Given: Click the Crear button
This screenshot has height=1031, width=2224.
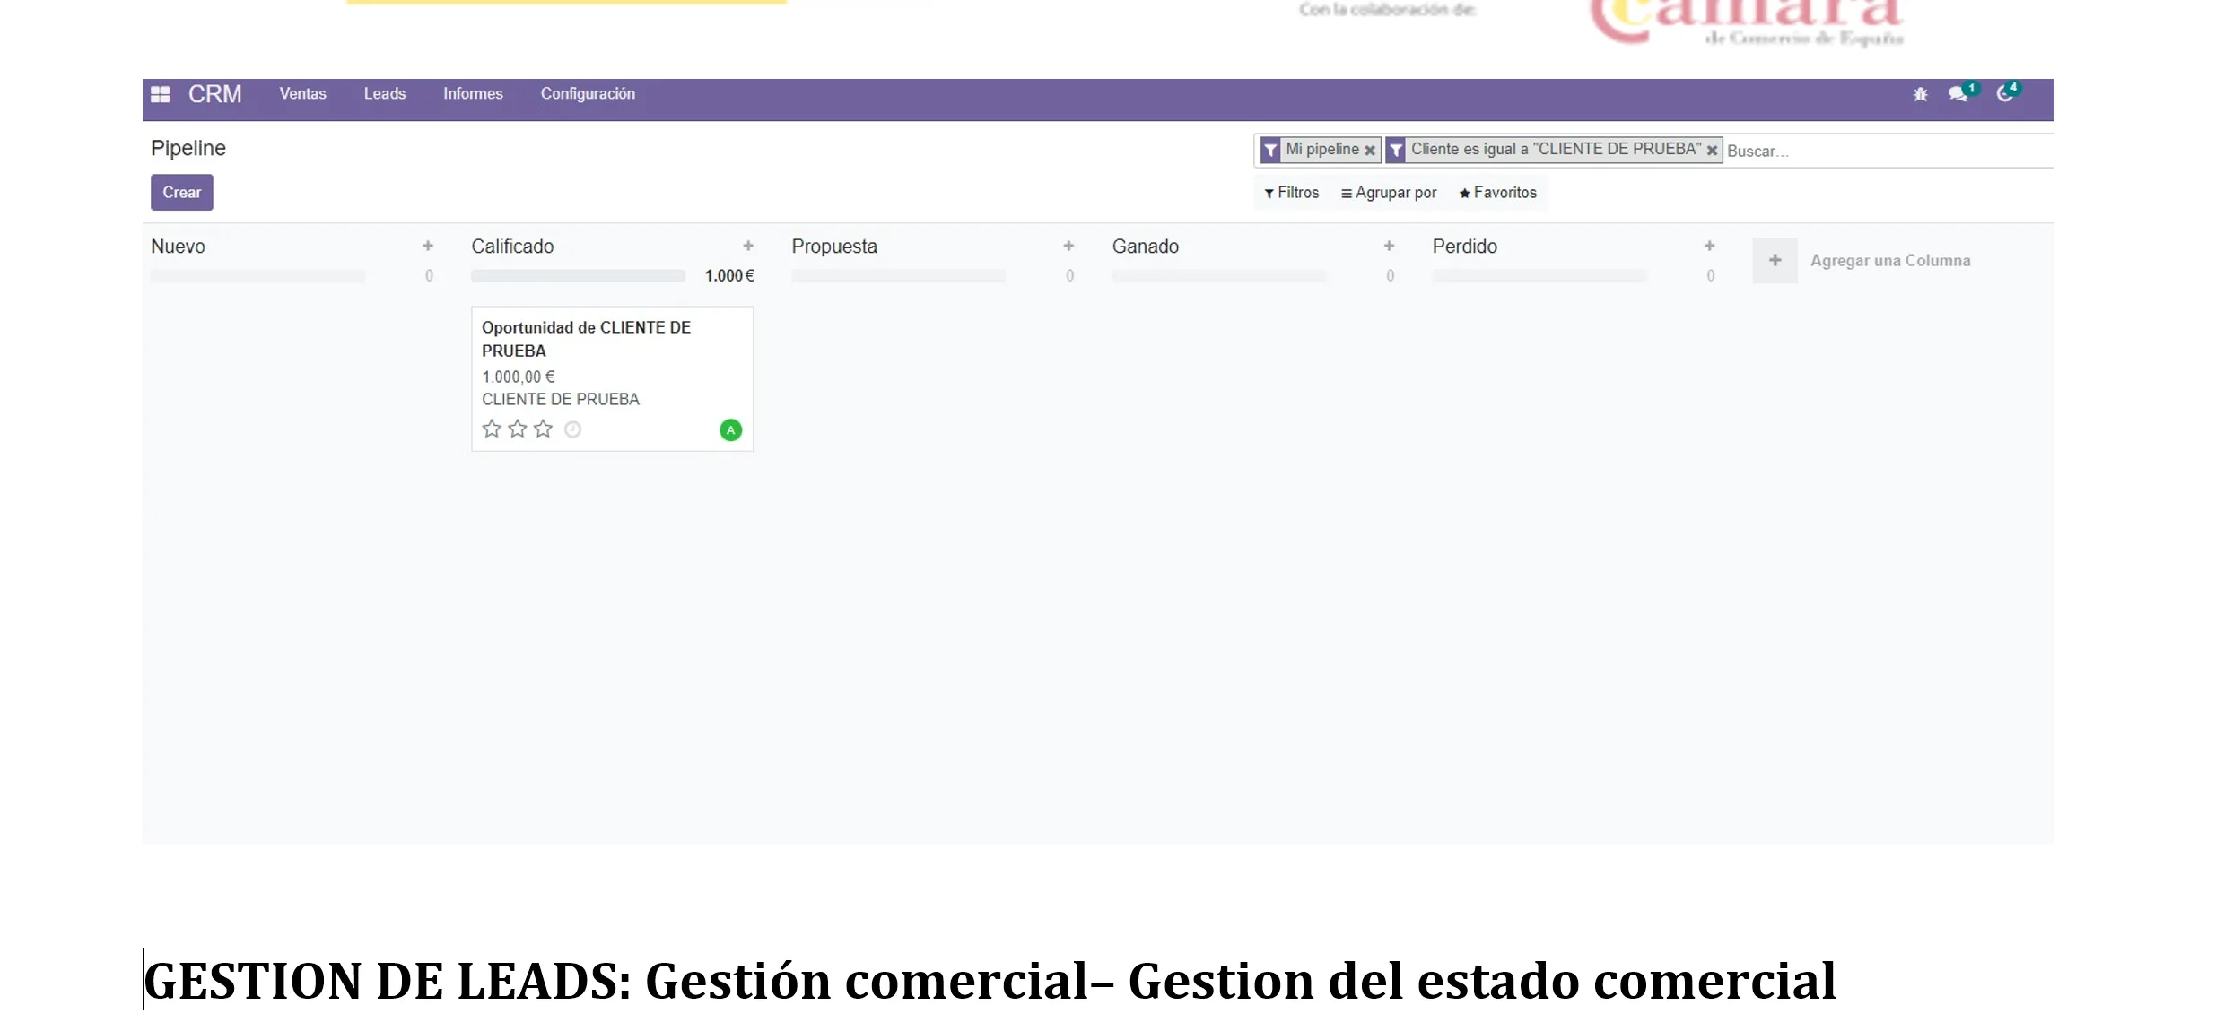Looking at the screenshot, I should [182, 193].
